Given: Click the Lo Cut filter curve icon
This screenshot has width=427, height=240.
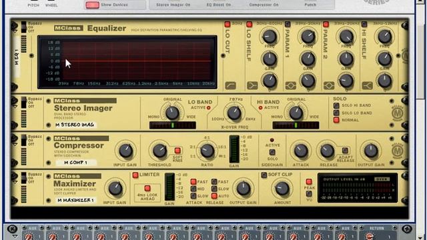Looking at the screenshot, I should (230, 86).
